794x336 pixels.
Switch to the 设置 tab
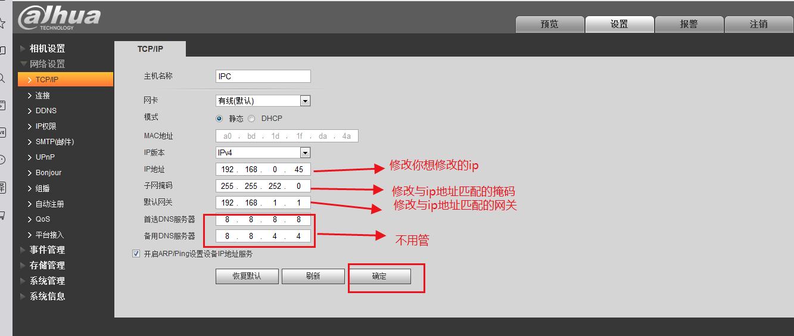[619, 24]
